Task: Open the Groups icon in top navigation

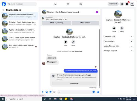Action: point(81,4)
